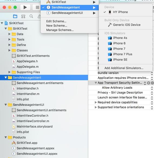This screenshot has height=158, width=154.
Task: Click the Run (play) button
Action: tap(25, 7)
